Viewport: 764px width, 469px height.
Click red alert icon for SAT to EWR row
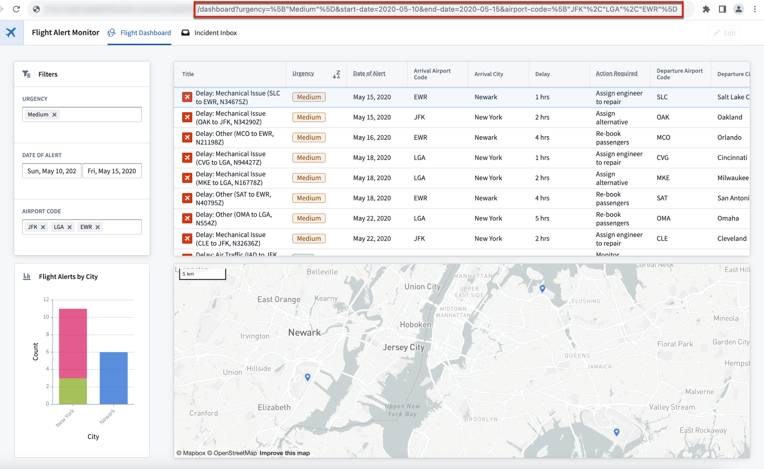tap(187, 198)
